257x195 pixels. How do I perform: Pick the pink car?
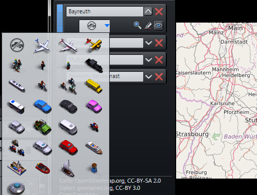coord(94,106)
